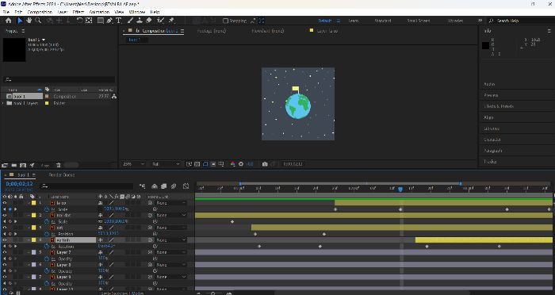Open the Project panel menu

pos(23,31)
